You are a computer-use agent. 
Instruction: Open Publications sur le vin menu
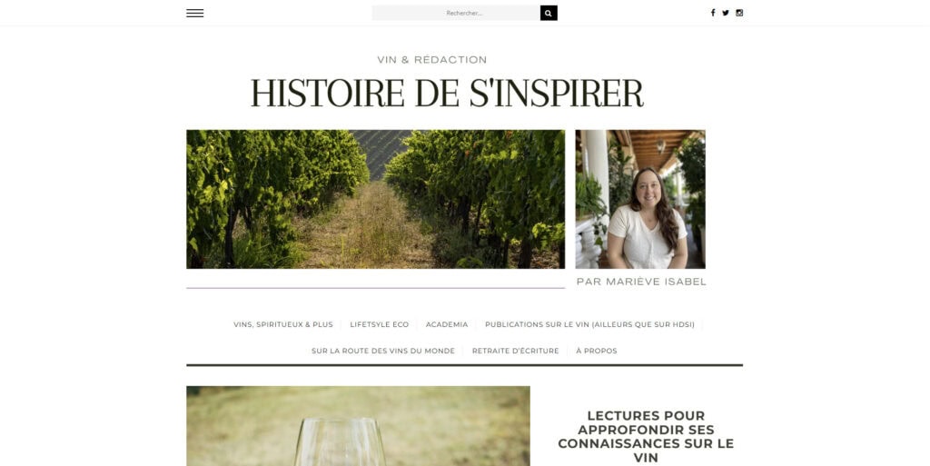(x=589, y=324)
